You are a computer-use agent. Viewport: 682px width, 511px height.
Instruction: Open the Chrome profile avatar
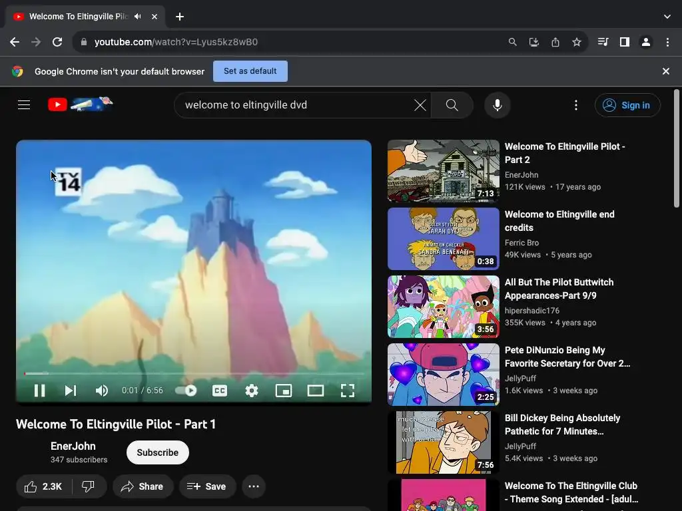click(646, 42)
